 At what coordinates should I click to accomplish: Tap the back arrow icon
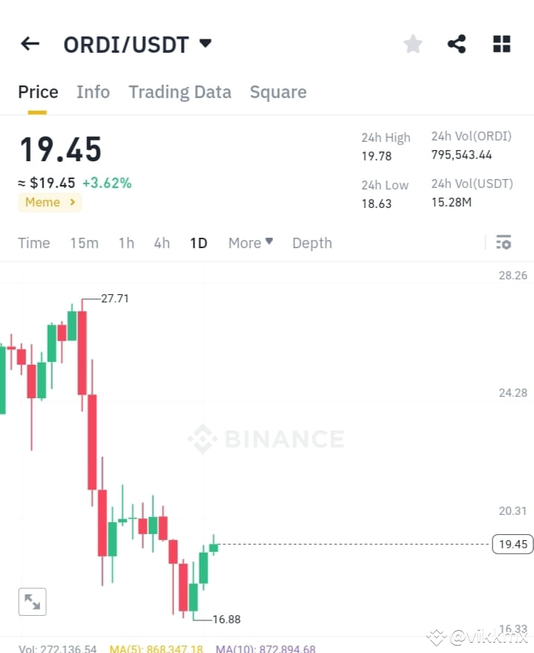[x=30, y=44]
